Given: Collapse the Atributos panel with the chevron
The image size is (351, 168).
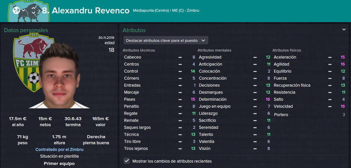Looking at the screenshot, I should [344, 29].
